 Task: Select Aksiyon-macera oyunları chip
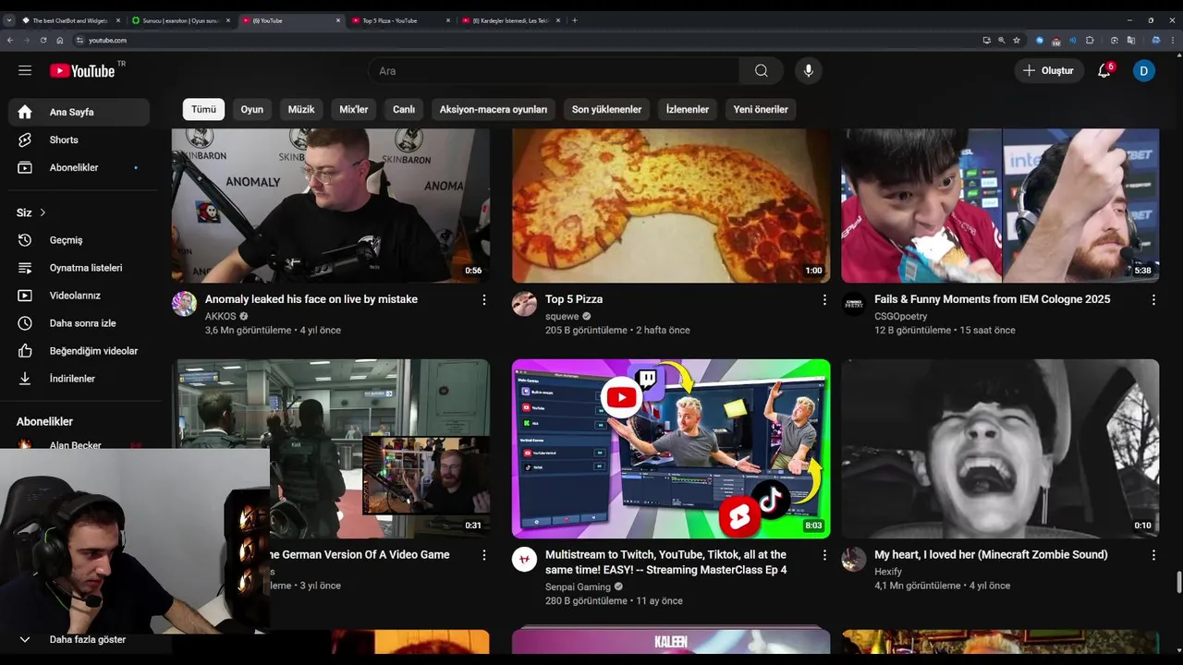(494, 109)
